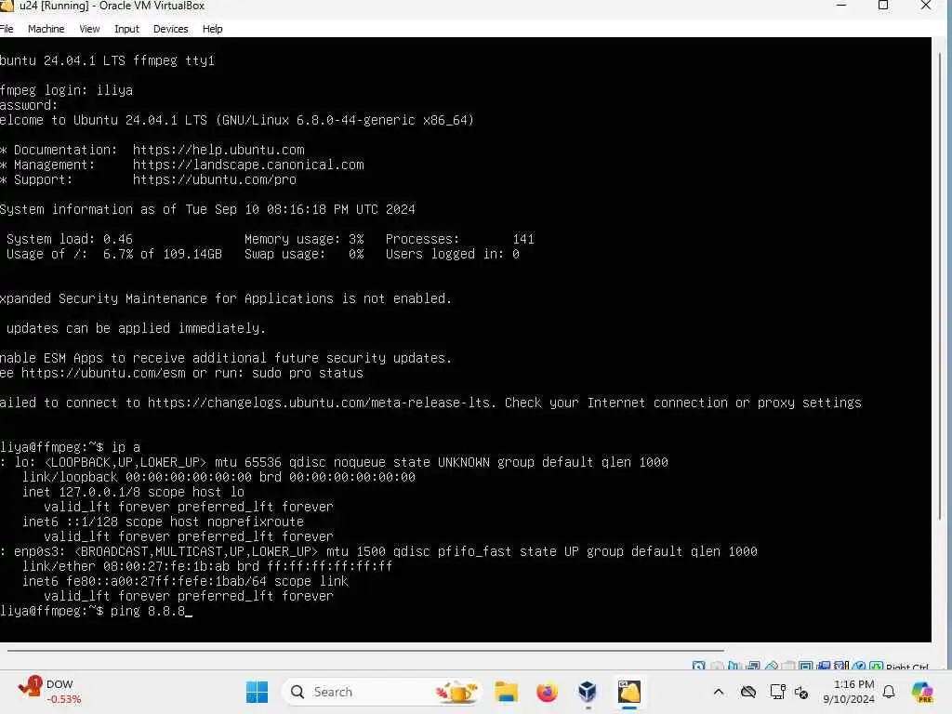Open the Windows Start menu
952x714 pixels.
point(257,692)
